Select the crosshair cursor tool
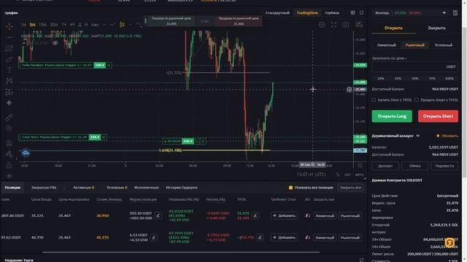Viewport: 467px width, 262px height. 9,26
